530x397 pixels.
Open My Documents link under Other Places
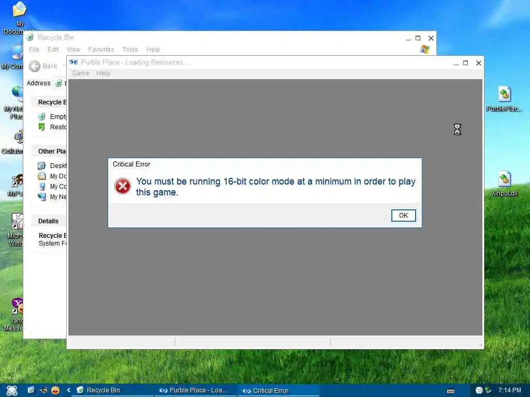tap(58, 176)
